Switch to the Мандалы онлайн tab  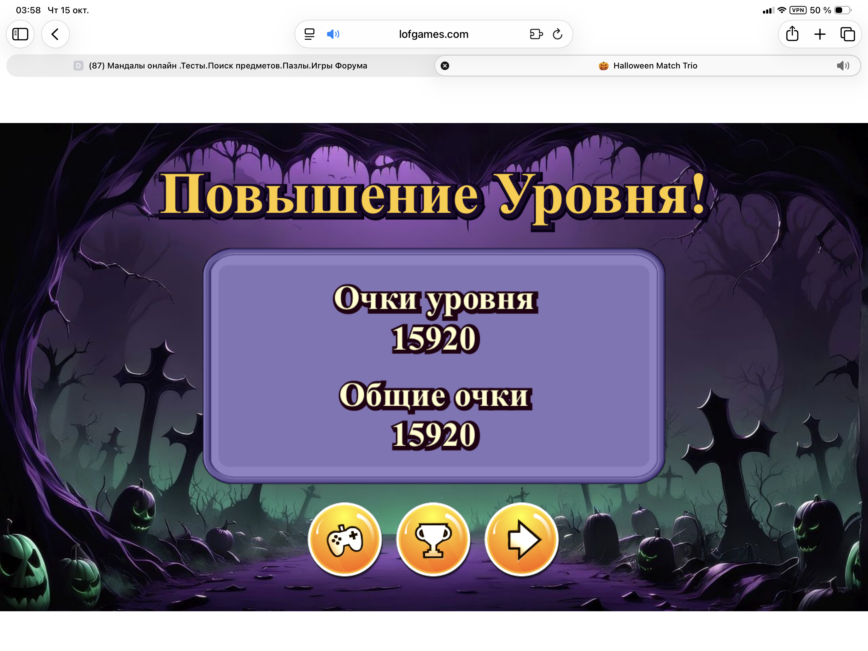220,66
